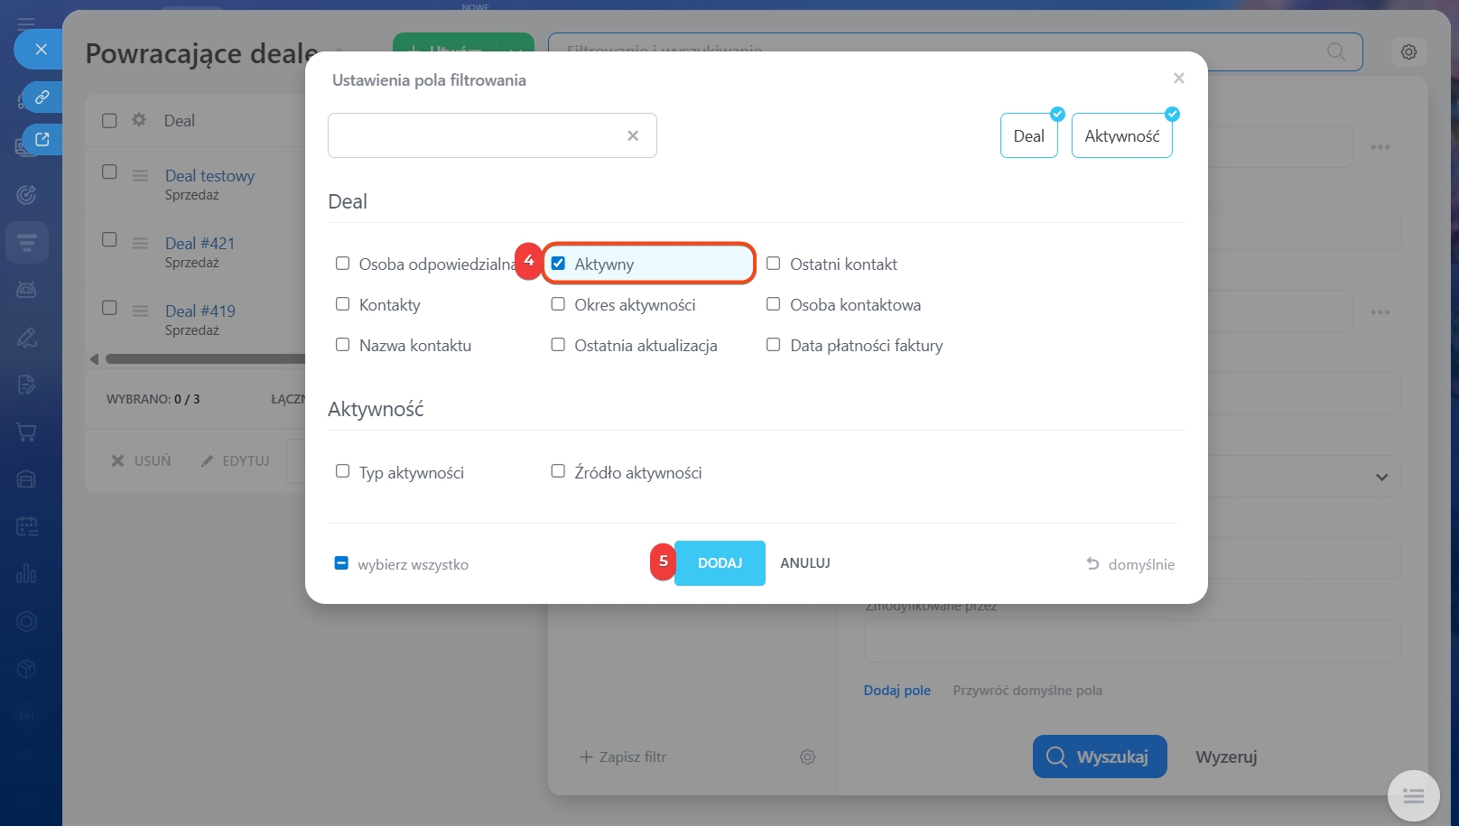The height and width of the screenshot is (826, 1459).
Task: Open the document edit icon in the sidebar
Action: point(27,385)
